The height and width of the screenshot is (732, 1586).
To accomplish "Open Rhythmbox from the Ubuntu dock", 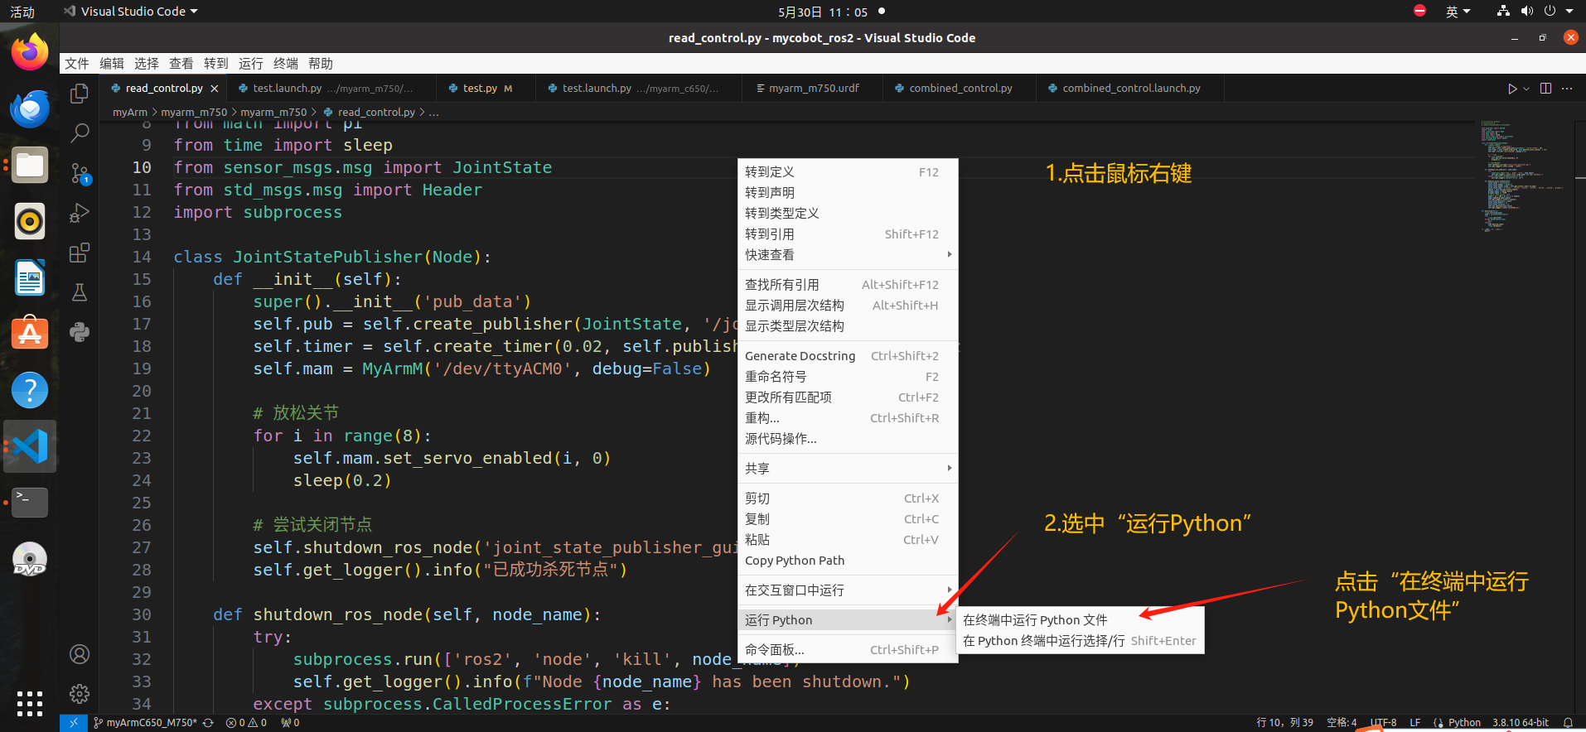I will (x=30, y=221).
